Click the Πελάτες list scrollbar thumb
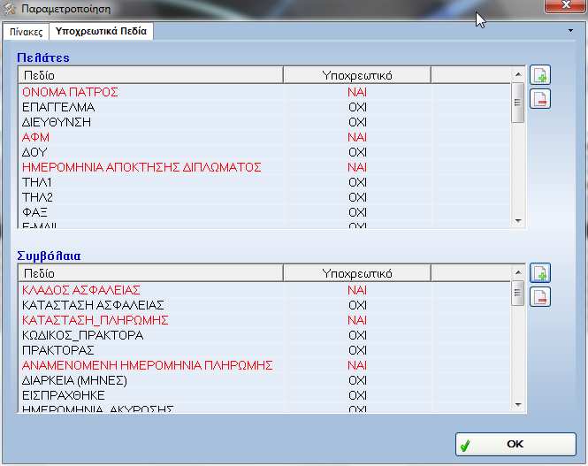This screenshot has height=466, width=588. (518, 103)
